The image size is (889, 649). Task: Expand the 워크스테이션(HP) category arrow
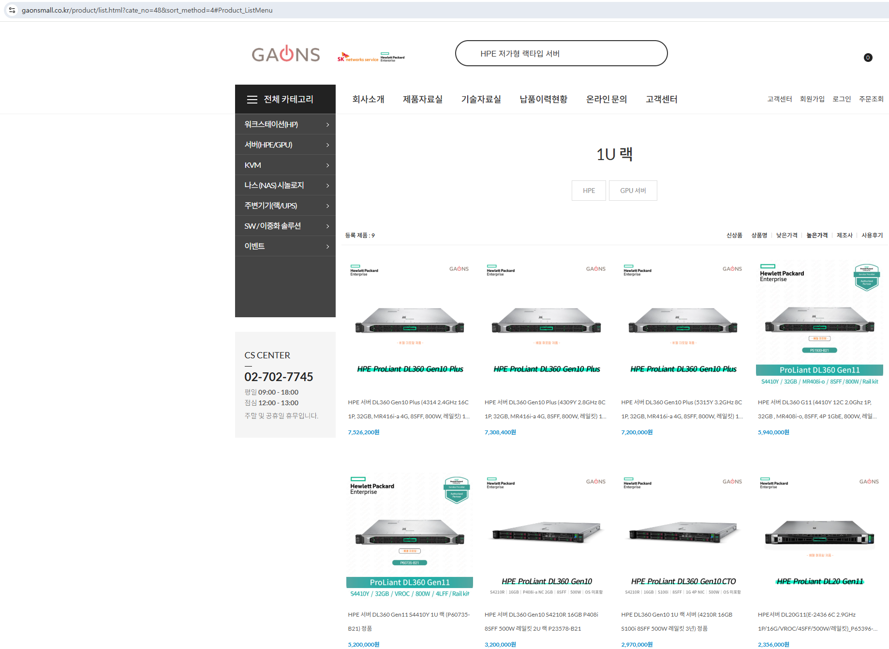pyautogui.click(x=327, y=125)
